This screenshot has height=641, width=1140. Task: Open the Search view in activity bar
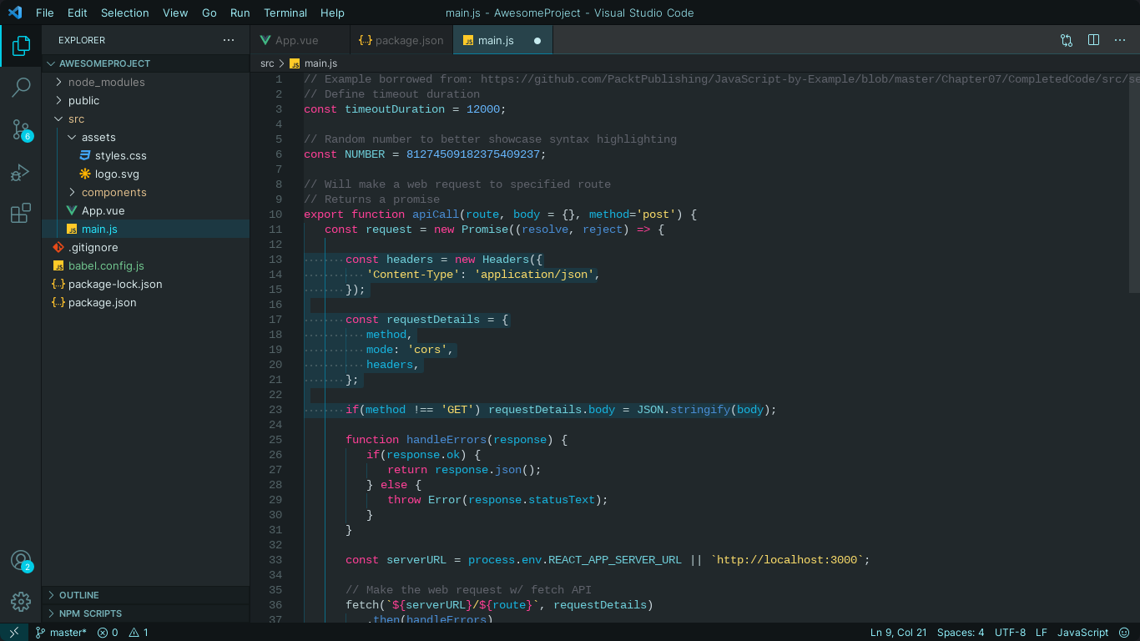coord(21,87)
